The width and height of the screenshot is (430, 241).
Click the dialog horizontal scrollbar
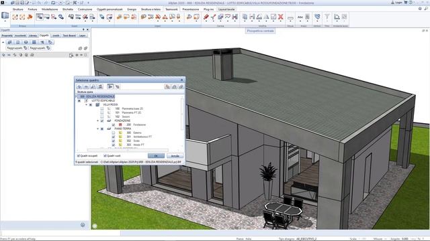click(x=128, y=150)
